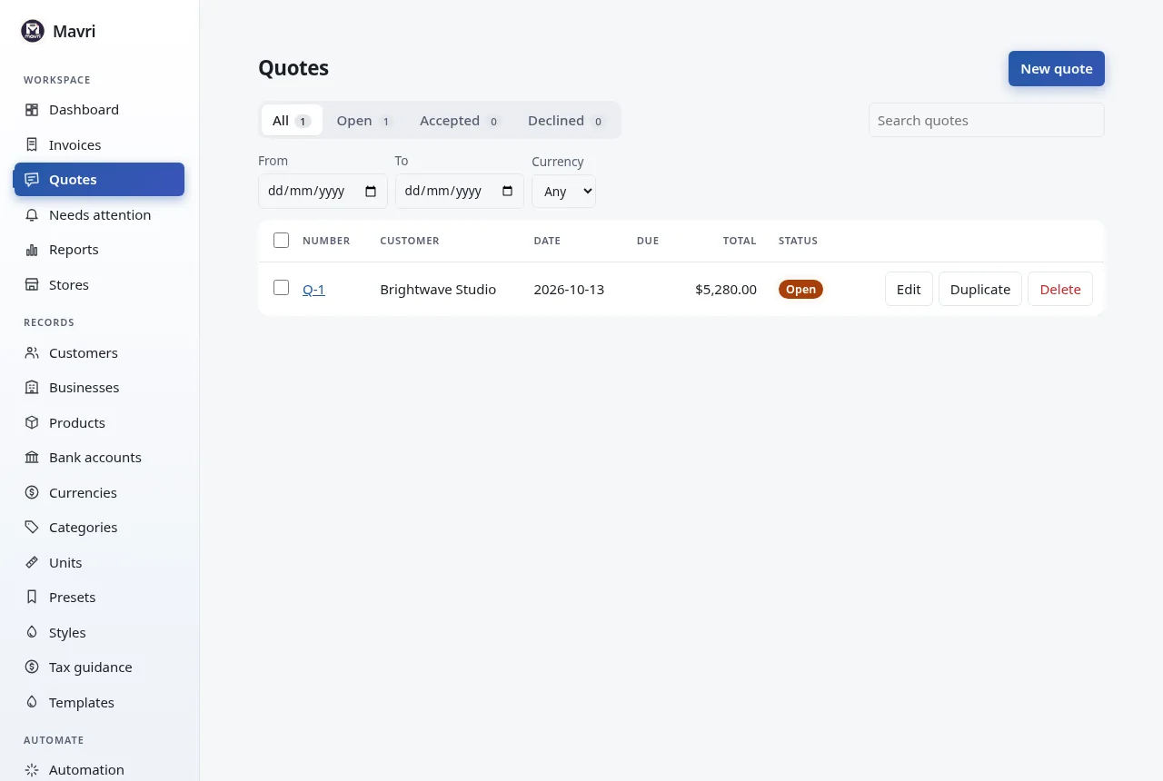The width and height of the screenshot is (1163, 781).
Task: Focus the Search quotes field
Action: (x=987, y=120)
